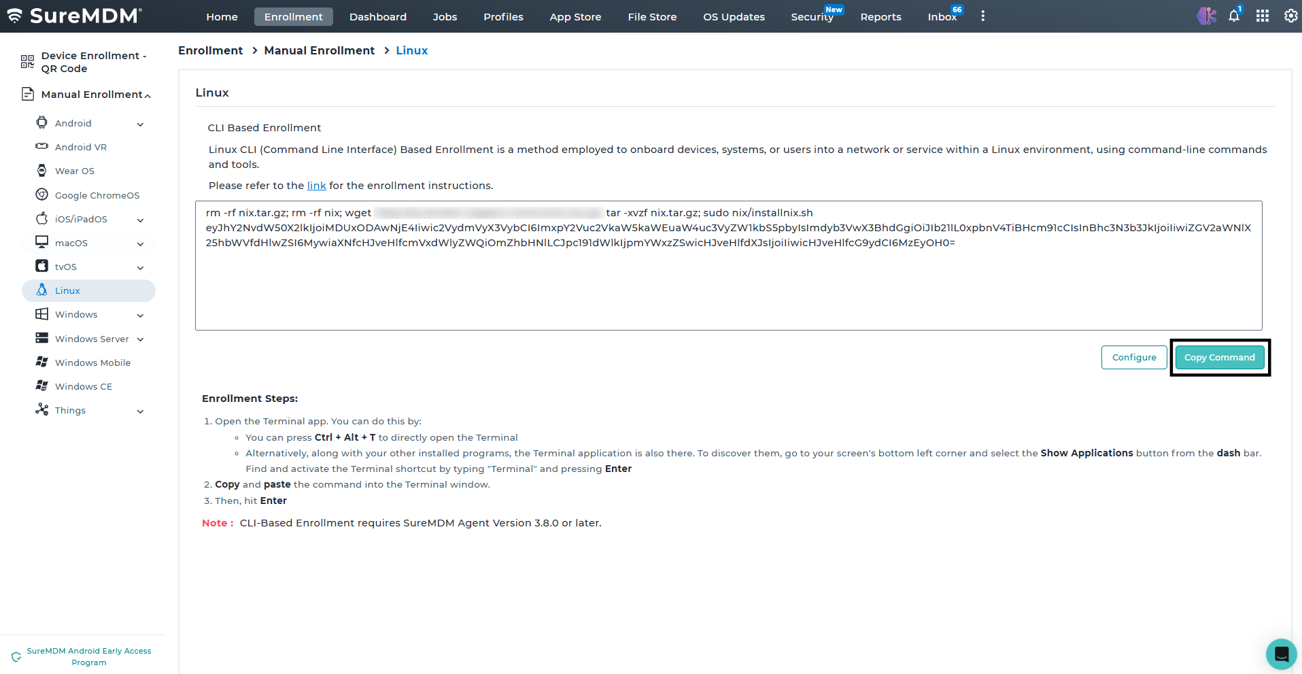Open the AI assistant brain icon
Screen dimensions: 1302x674
(x=1206, y=16)
